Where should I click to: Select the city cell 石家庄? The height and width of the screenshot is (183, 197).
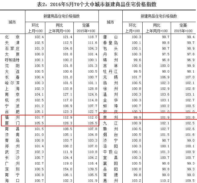(x=12, y=49)
